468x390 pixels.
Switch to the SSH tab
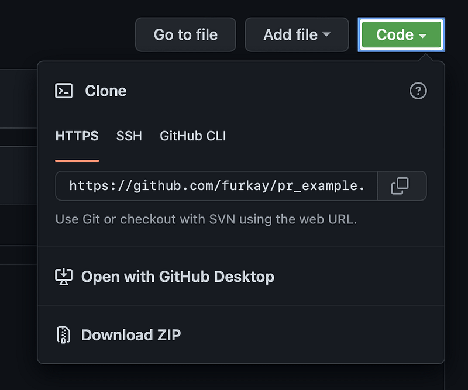pos(129,136)
